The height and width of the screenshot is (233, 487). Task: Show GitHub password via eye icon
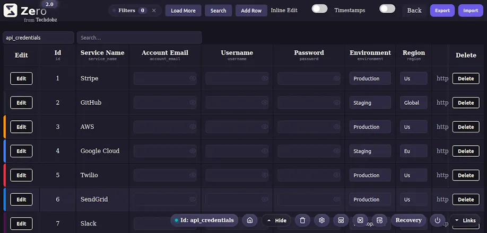coord(337,103)
